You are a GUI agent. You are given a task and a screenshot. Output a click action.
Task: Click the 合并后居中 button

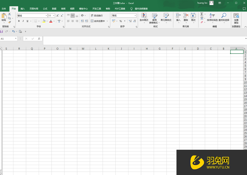click(x=98, y=21)
